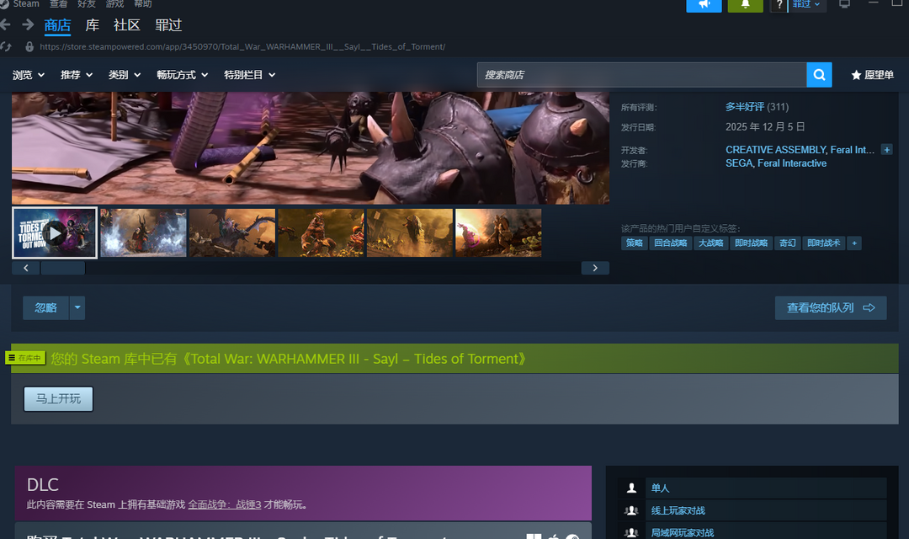Screen dimensions: 909x539
Task: Reload the page with refresh icon
Action: click(x=7, y=46)
